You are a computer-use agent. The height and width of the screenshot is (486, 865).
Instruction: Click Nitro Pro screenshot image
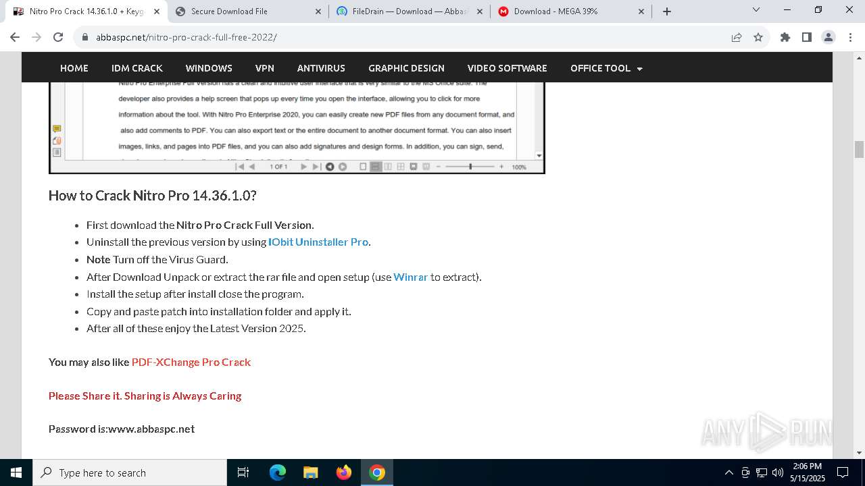point(297,128)
